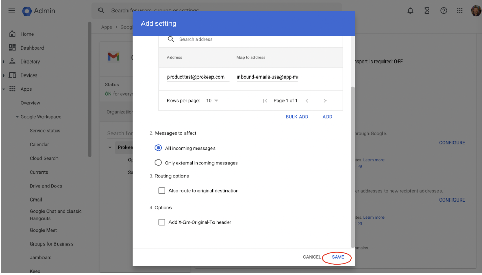Click Home in the sidebar
Viewport: 482px width, 275px height.
27,34
